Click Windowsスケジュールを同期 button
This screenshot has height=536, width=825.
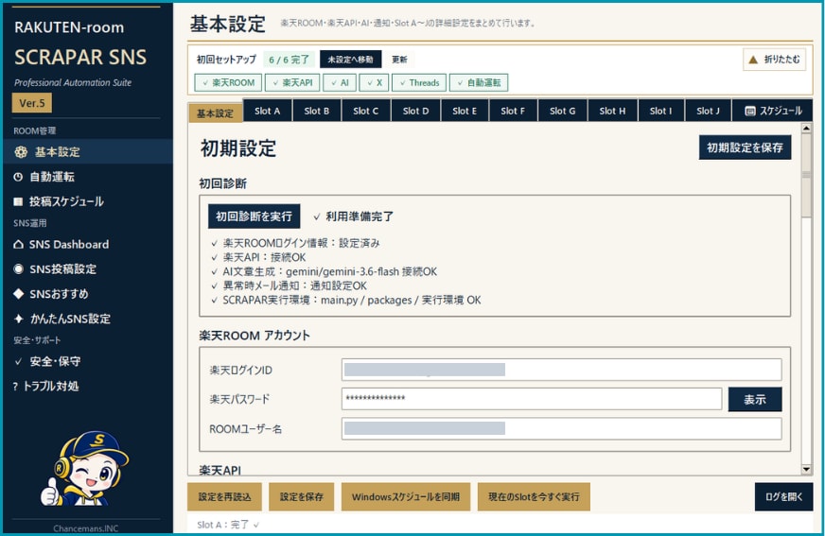point(406,496)
